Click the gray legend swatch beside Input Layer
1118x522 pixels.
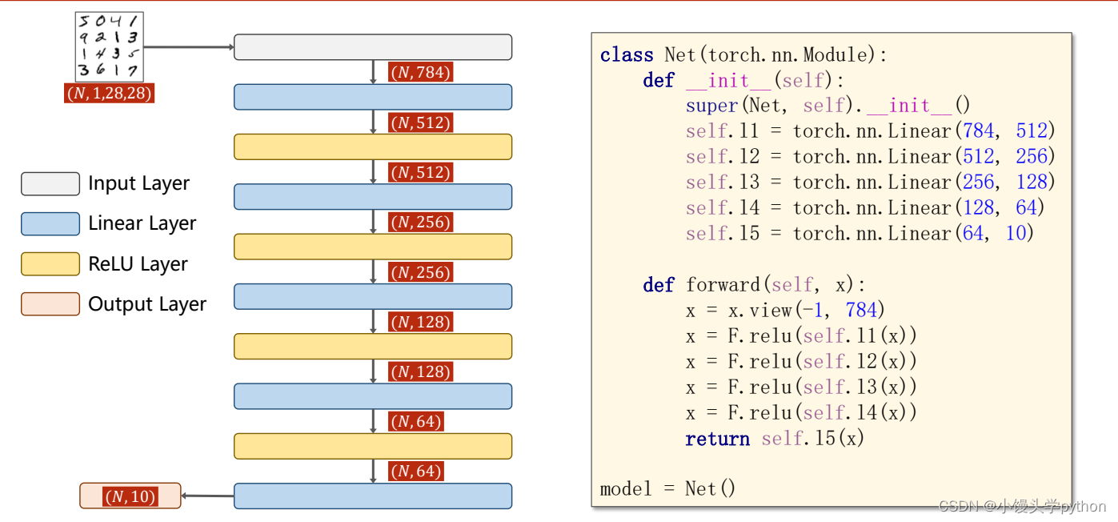point(50,184)
